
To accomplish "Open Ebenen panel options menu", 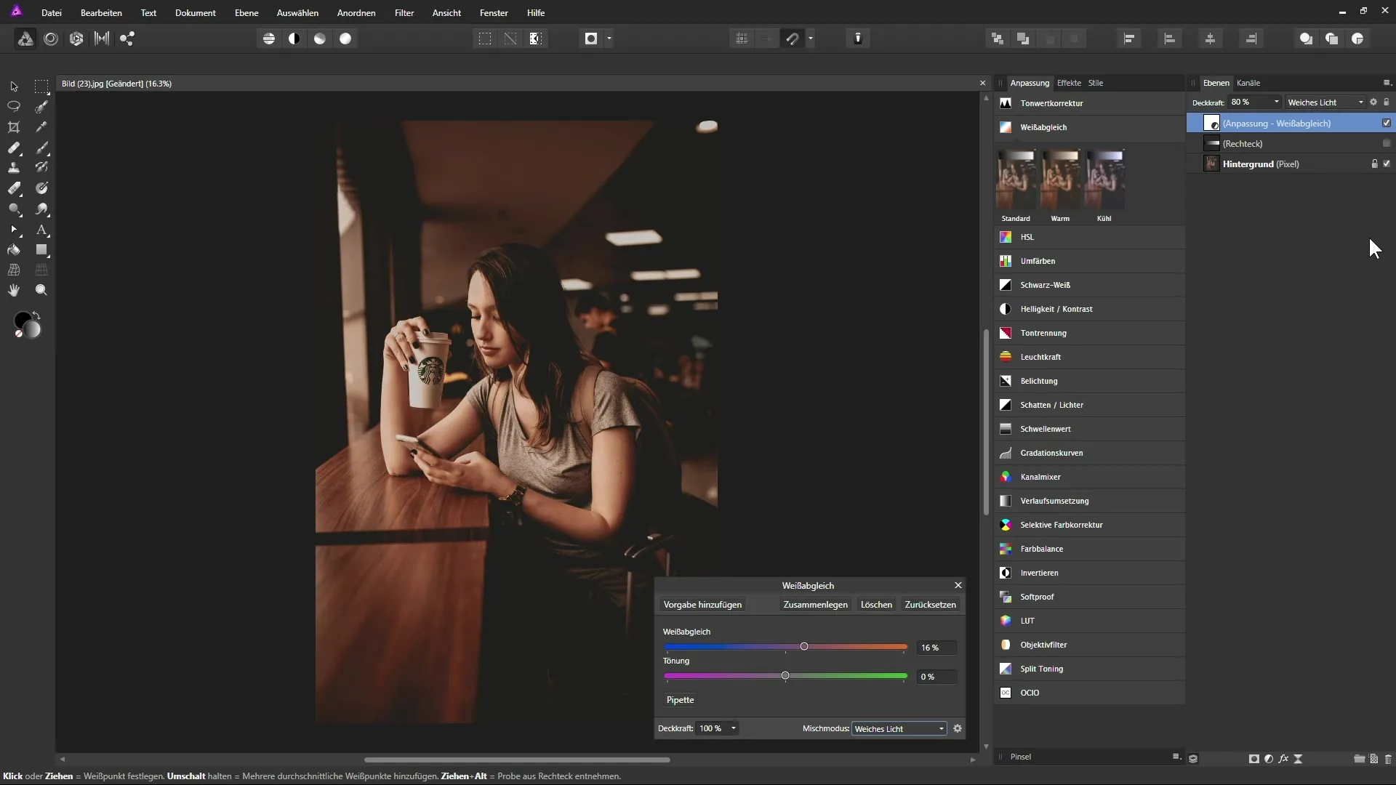I will coord(1387,83).
